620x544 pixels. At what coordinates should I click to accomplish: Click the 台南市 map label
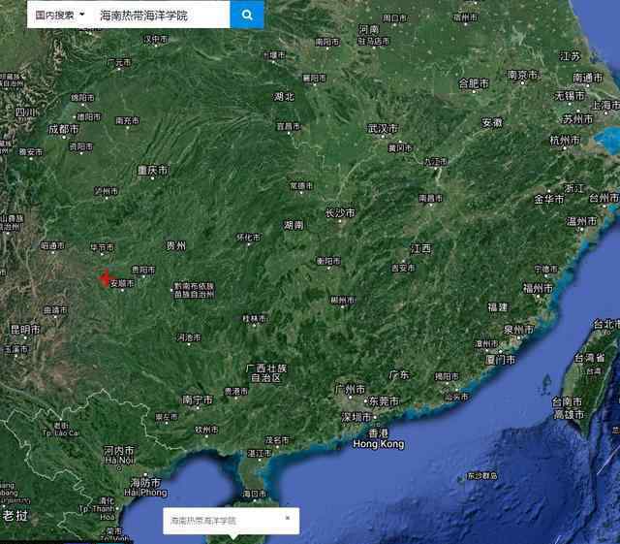point(568,402)
